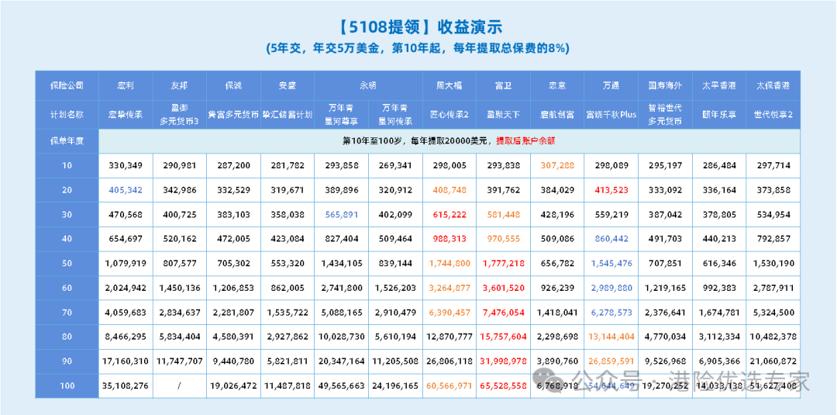Viewport: 837px width, 415px height.
Task: Click the plan name 富饶千秋Plus
Action: click(611, 115)
